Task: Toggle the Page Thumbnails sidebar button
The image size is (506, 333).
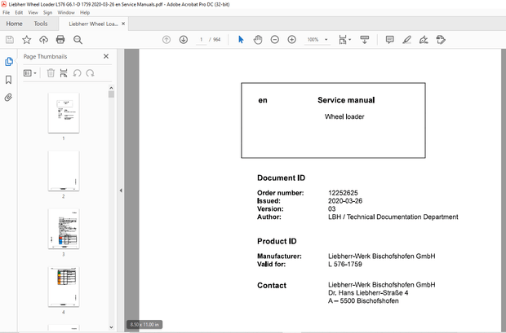Action: [x=9, y=62]
